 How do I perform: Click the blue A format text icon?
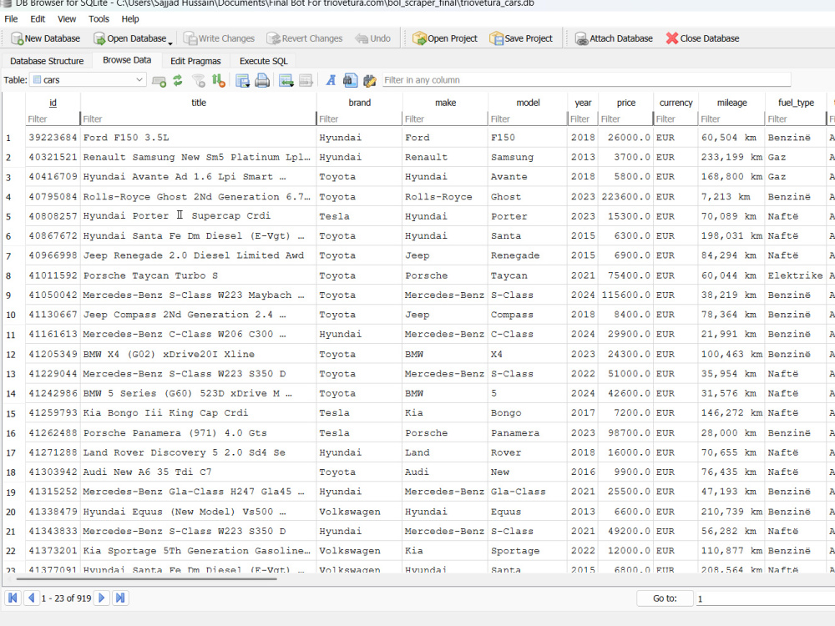(331, 80)
